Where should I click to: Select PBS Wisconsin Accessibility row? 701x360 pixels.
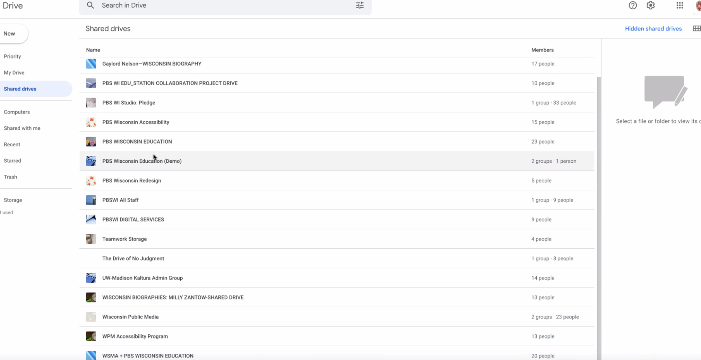pos(337,122)
